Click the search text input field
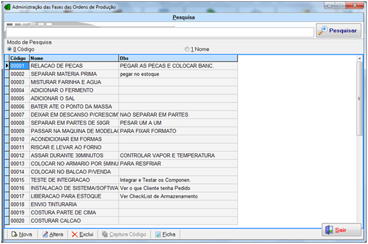Image resolution: width=368 pixels, height=244 pixels. (x=160, y=32)
